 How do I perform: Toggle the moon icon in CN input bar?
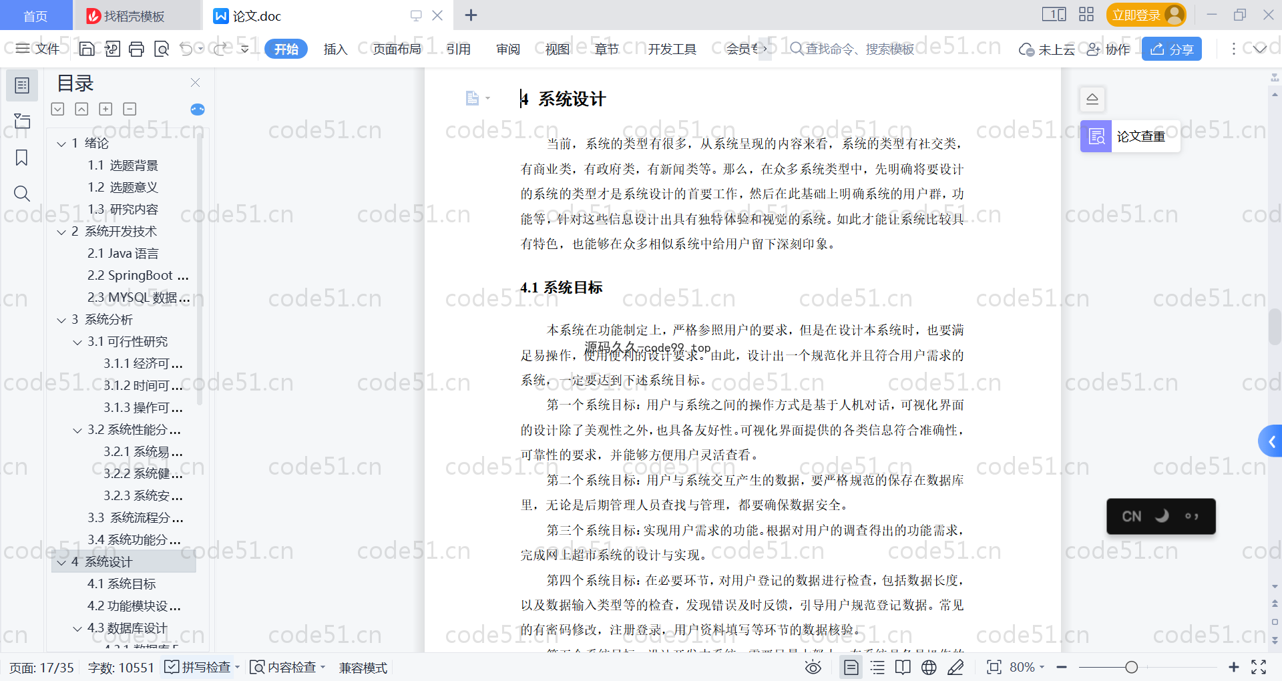click(x=1162, y=515)
